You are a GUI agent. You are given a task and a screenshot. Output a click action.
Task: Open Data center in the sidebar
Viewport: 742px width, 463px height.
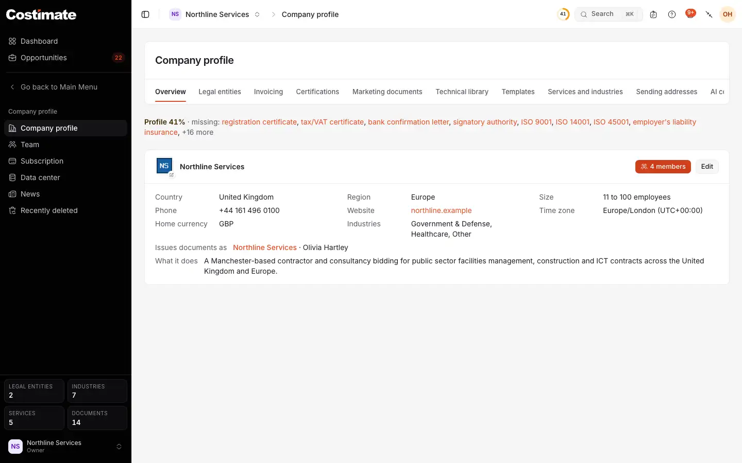[x=66, y=177]
